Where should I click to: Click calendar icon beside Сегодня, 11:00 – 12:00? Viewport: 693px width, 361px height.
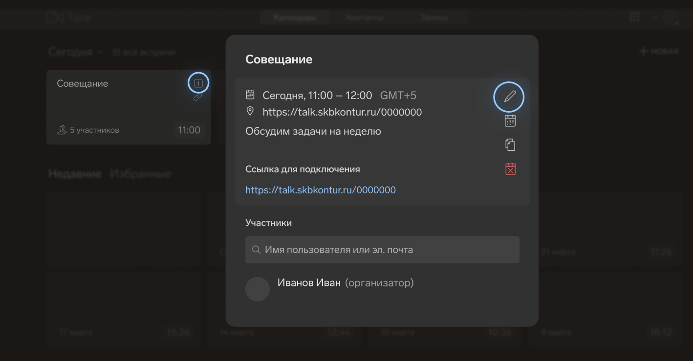tap(250, 95)
